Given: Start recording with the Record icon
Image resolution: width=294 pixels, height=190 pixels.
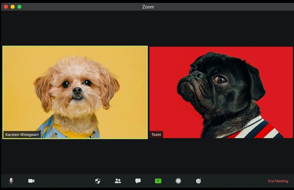Looking at the screenshot, I should pos(178,181).
